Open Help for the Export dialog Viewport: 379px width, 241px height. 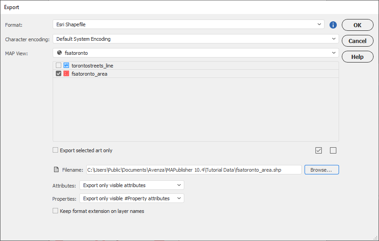pos(358,57)
